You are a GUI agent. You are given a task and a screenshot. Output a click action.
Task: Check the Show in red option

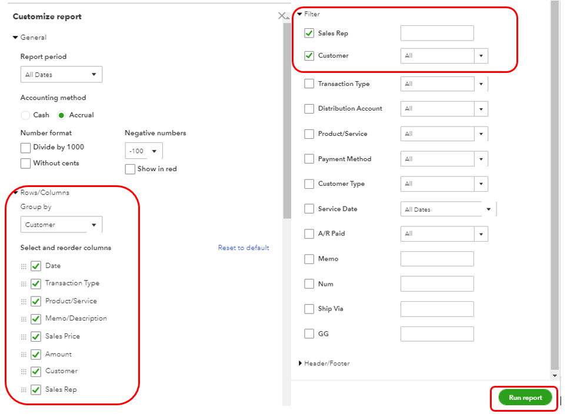point(130,169)
